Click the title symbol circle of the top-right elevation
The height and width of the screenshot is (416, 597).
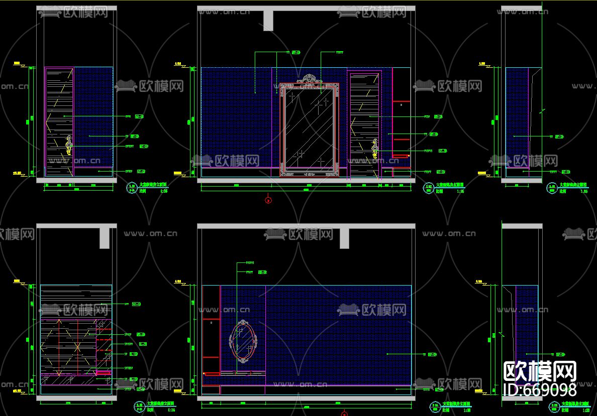pos(552,188)
